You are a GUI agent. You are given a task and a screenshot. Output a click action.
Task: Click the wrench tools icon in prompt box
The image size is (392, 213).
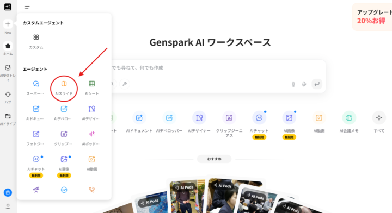125,84
